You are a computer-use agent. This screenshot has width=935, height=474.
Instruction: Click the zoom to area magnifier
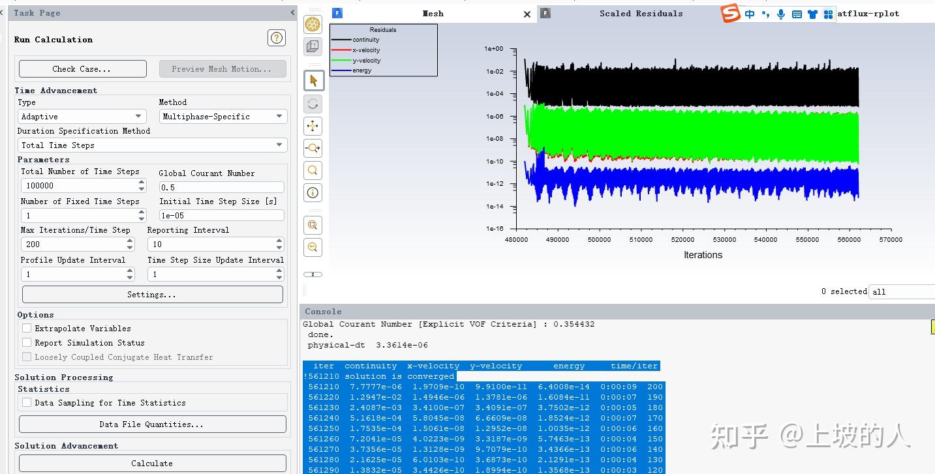coord(313,170)
